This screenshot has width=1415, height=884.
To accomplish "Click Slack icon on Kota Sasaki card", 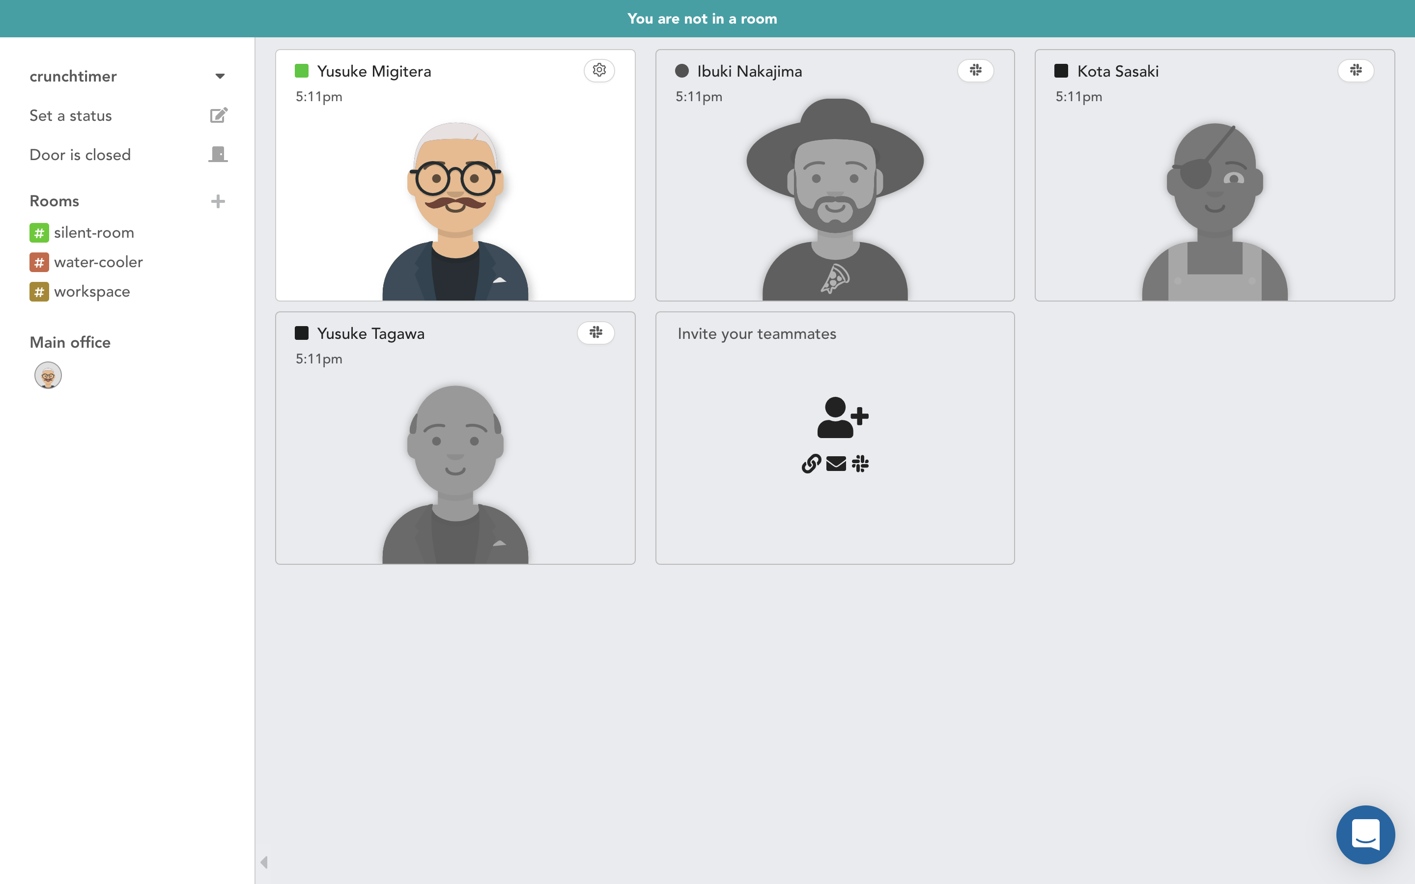I will [x=1356, y=70].
